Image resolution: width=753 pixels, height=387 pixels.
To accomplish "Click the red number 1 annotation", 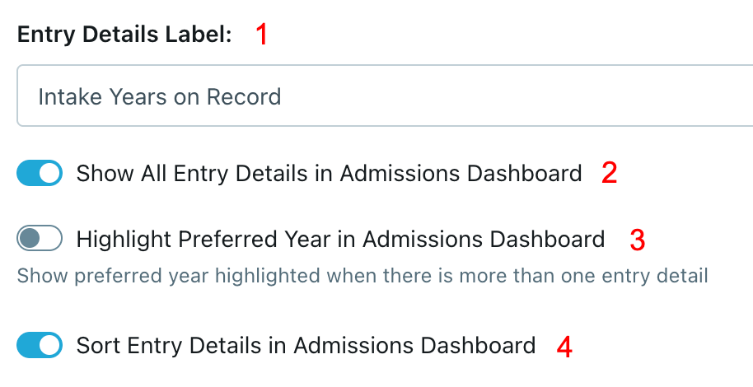I will [x=262, y=35].
